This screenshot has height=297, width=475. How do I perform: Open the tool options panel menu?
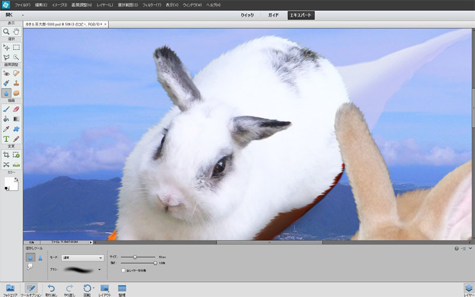(x=464, y=248)
